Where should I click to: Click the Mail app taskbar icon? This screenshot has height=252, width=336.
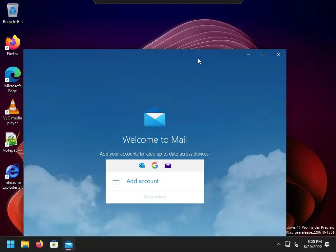[x=69, y=244]
